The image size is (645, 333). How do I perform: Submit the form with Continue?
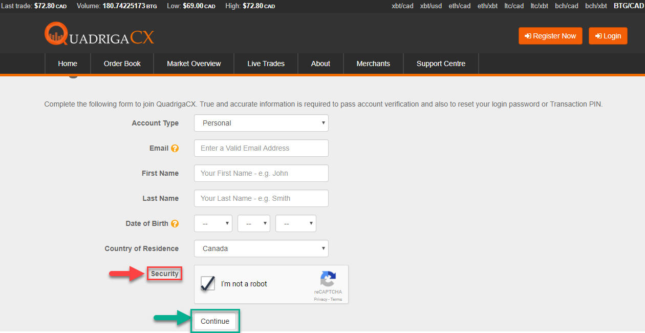point(215,321)
